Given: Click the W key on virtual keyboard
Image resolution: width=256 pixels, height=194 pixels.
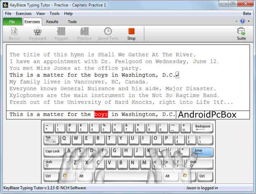Looking at the screenshot, I should coord(77,140).
